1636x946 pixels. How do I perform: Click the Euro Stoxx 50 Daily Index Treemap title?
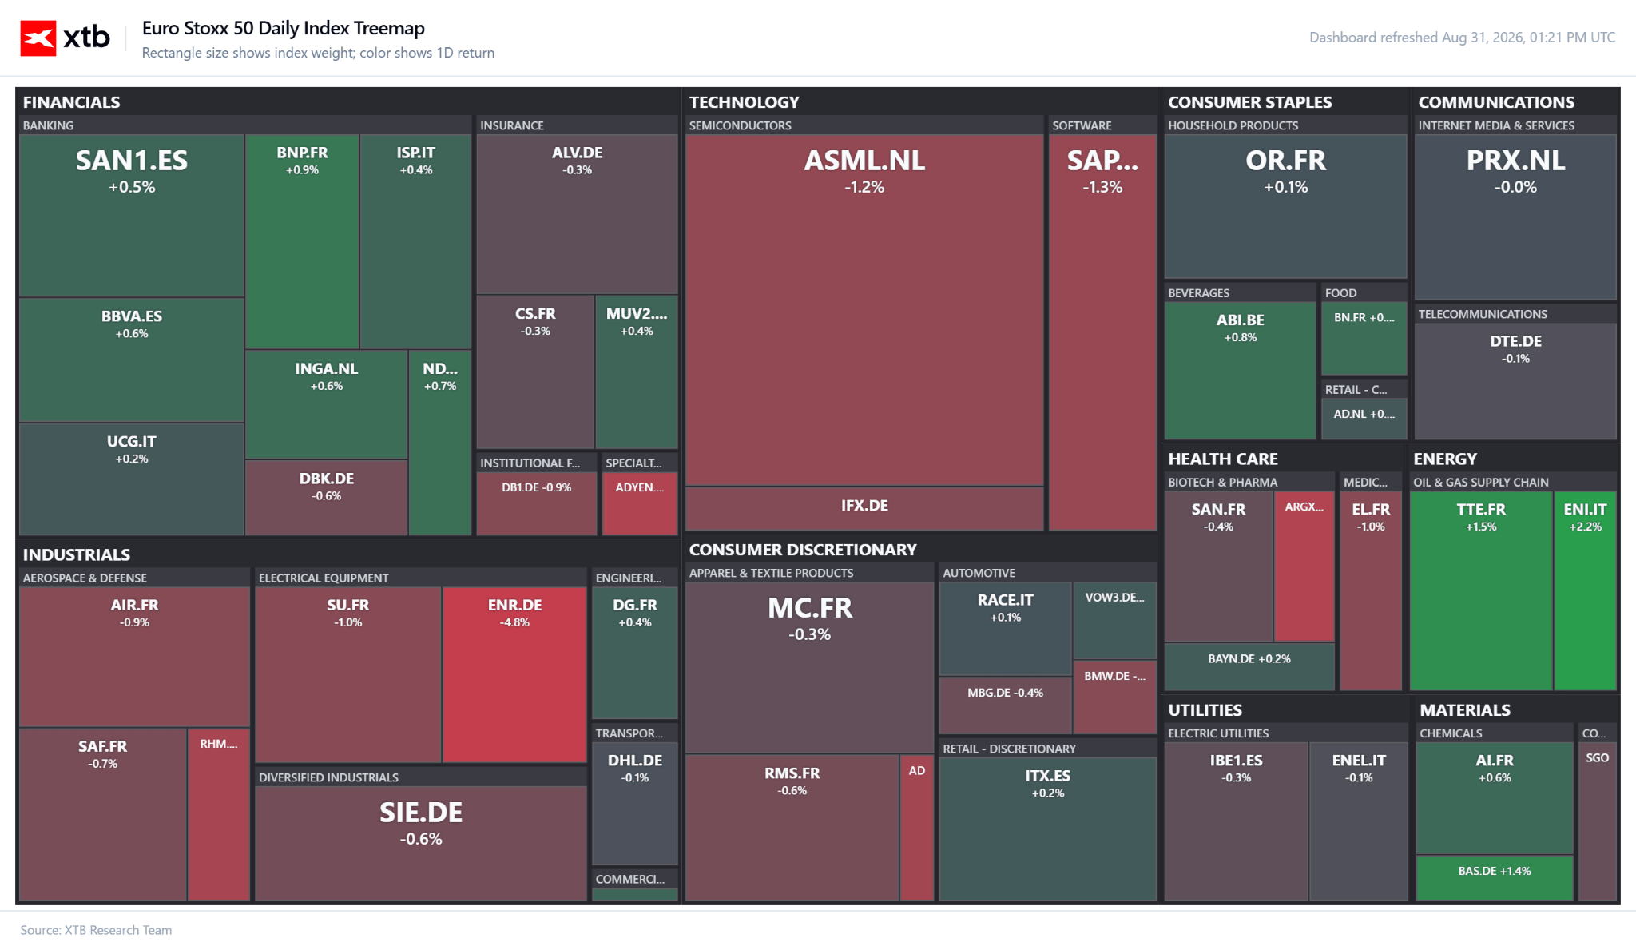point(283,28)
